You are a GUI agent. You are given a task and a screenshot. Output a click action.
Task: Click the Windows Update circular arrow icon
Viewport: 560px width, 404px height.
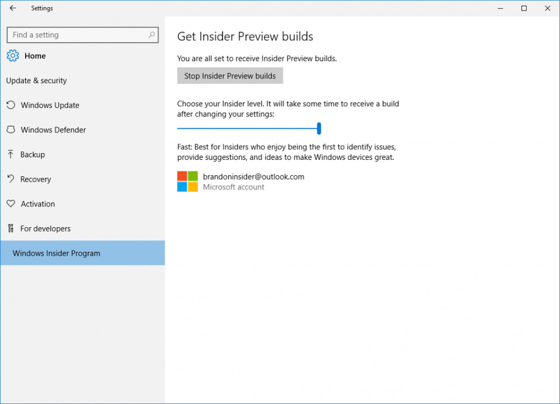point(11,105)
